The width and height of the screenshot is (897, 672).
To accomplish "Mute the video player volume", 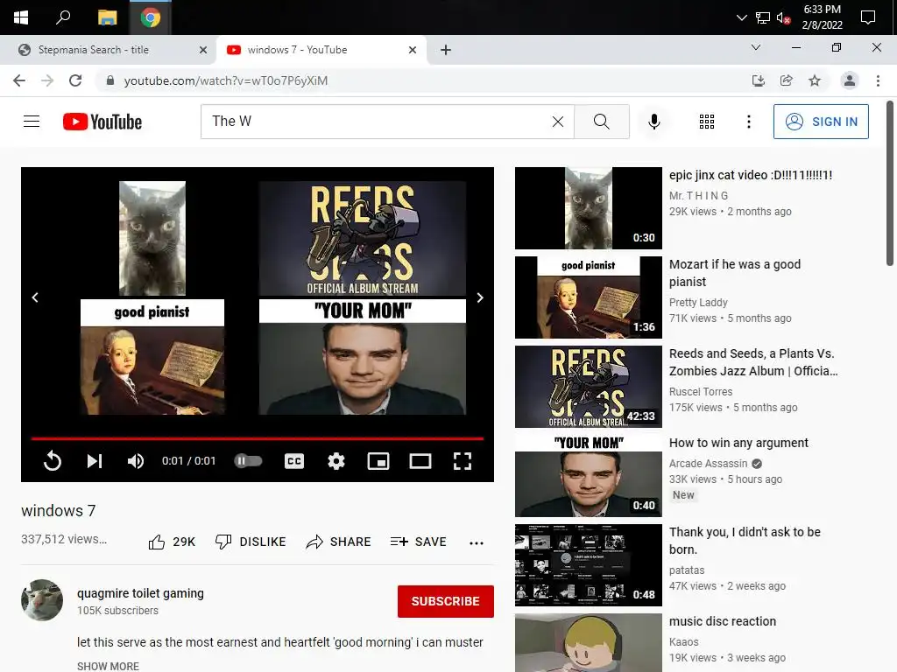I will (x=136, y=460).
